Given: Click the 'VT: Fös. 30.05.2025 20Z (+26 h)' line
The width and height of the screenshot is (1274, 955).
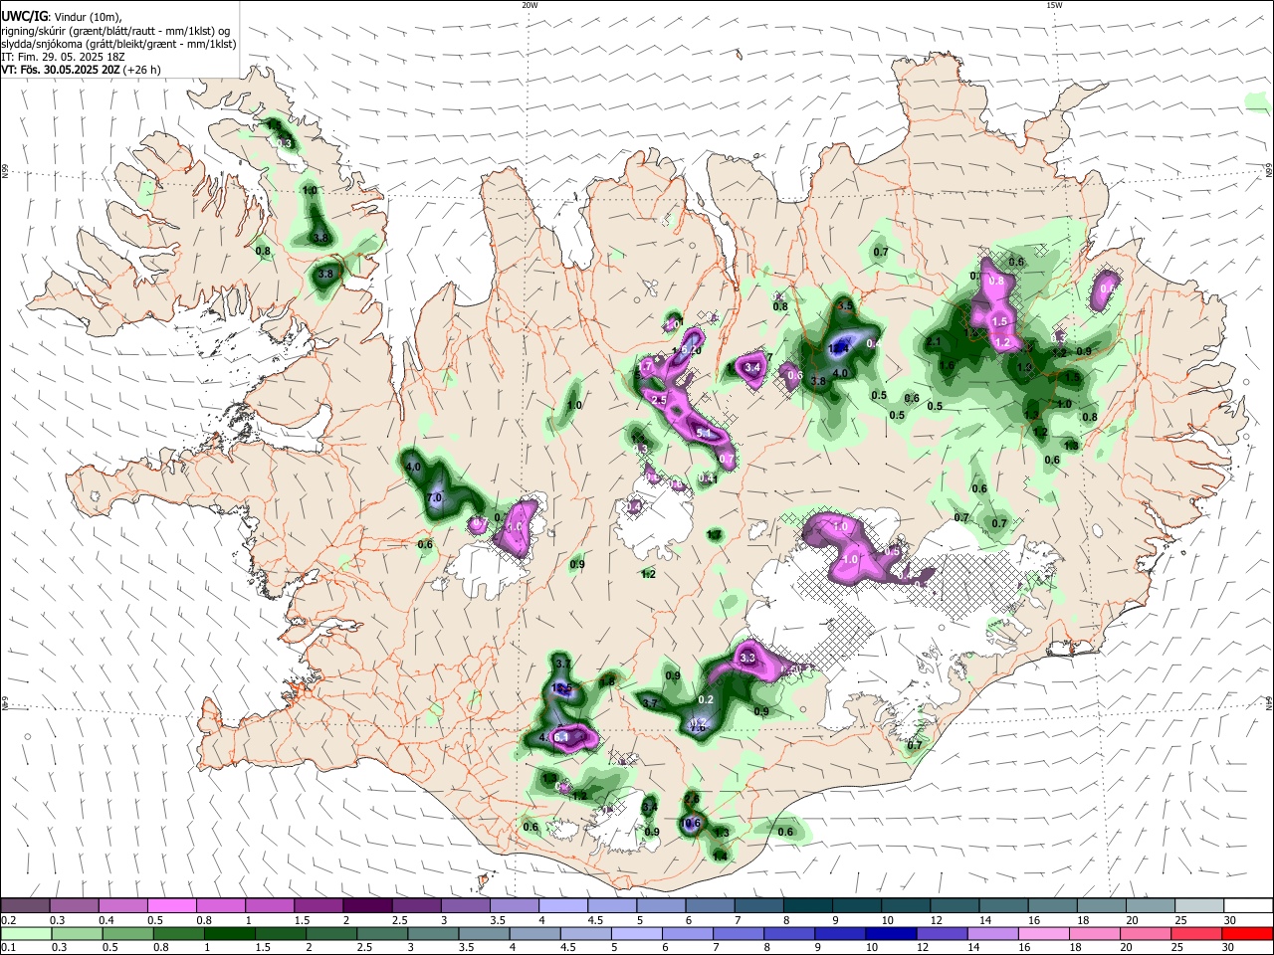Looking at the screenshot, I should coord(81,70).
